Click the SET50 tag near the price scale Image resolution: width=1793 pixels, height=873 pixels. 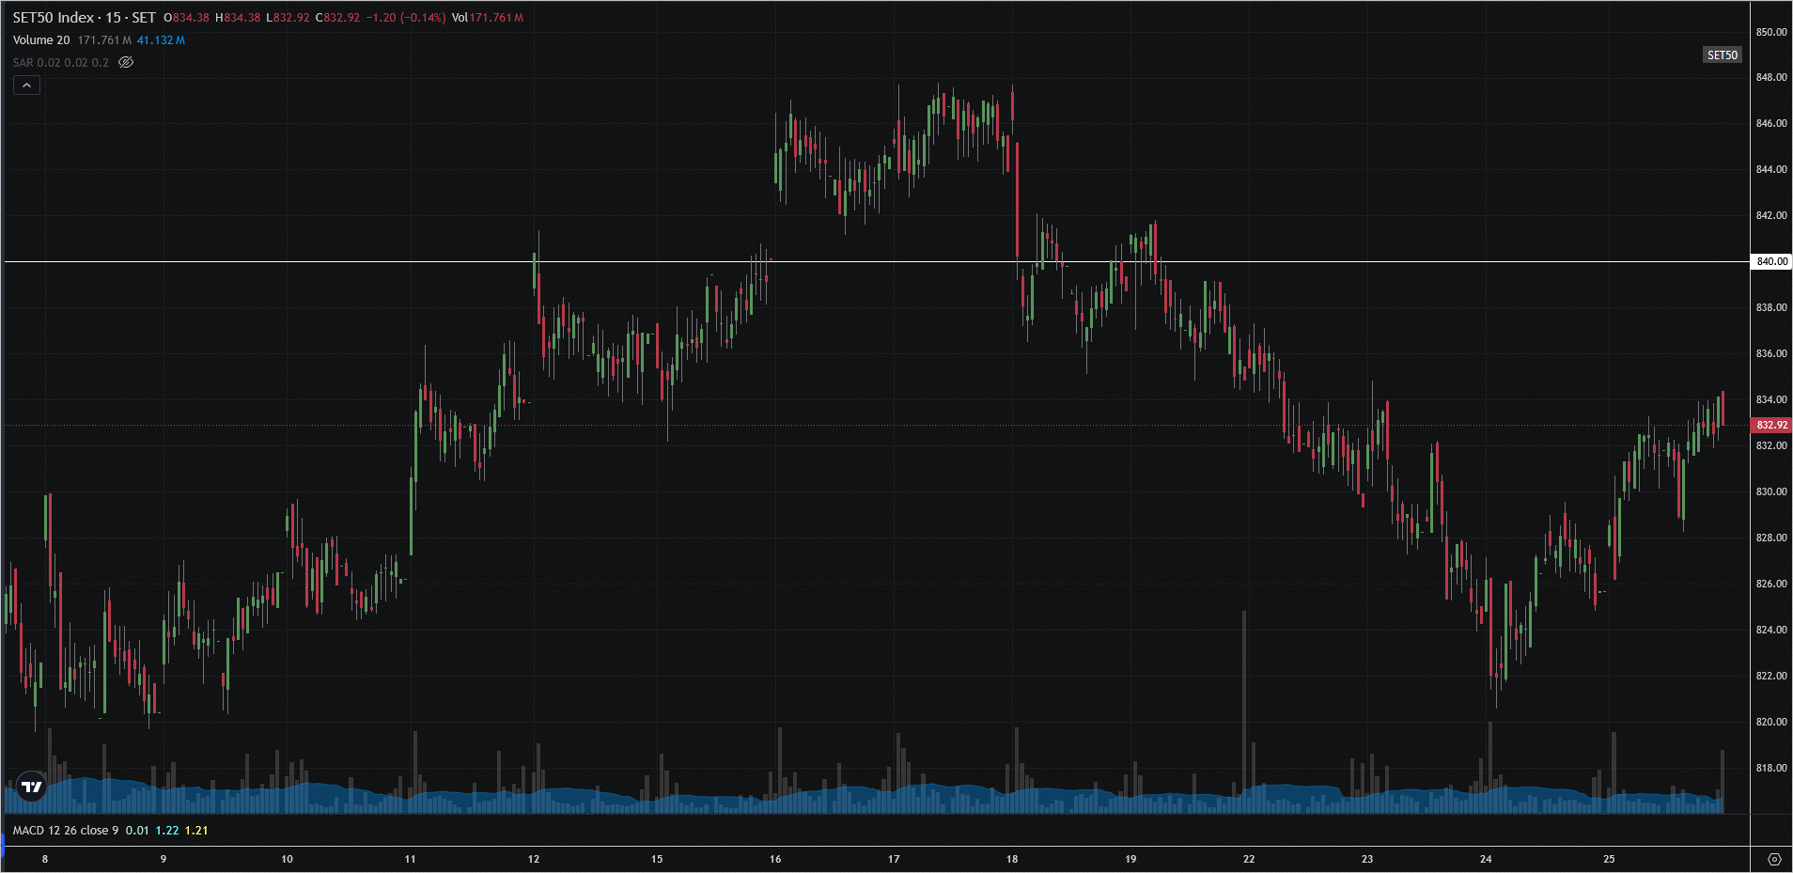(1722, 55)
